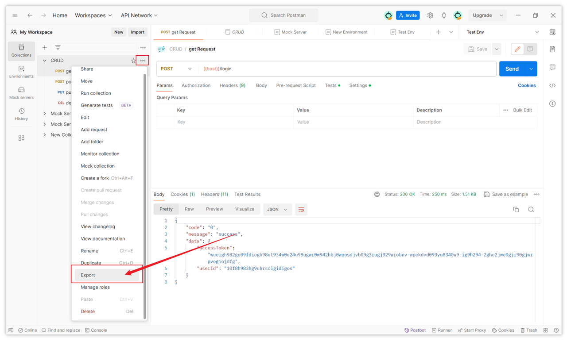Search within the response body

coord(531,210)
